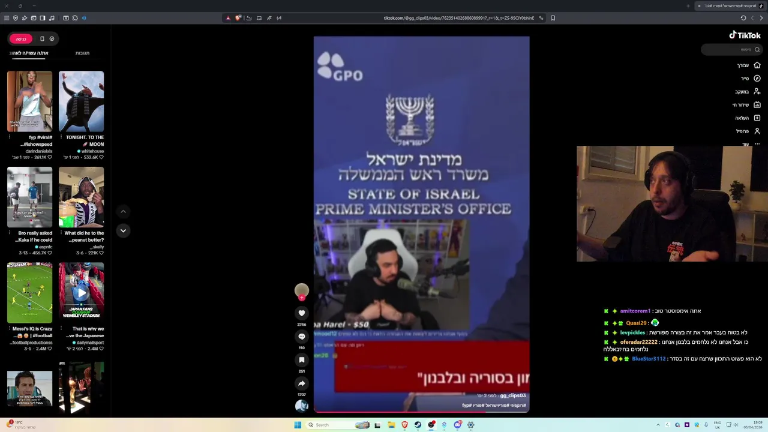Open the Bro really asked Kaka thumbnail
Screen dimensions: 768x432
point(29,197)
